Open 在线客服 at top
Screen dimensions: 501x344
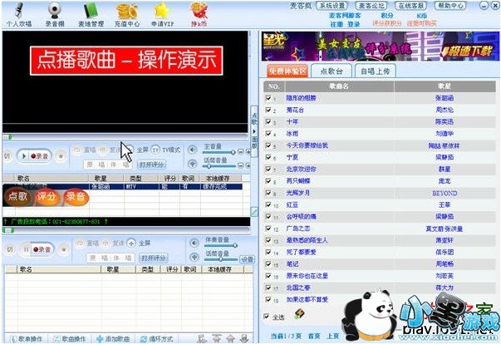coord(411,6)
